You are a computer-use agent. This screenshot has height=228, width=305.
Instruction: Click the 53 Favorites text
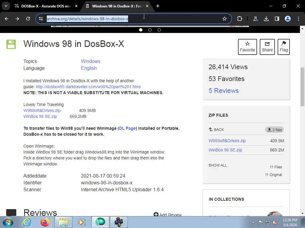(x=227, y=79)
